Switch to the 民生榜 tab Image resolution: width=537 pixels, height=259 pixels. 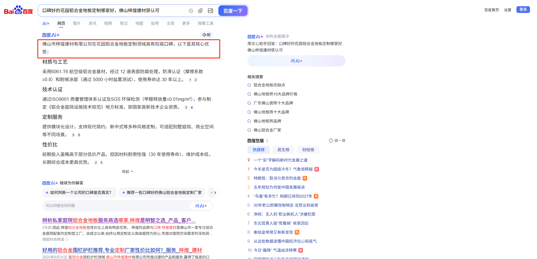pos(283,149)
